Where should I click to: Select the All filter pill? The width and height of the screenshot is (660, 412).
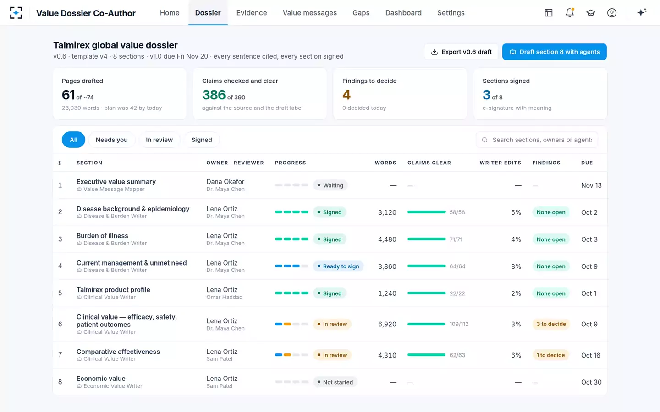coord(73,140)
